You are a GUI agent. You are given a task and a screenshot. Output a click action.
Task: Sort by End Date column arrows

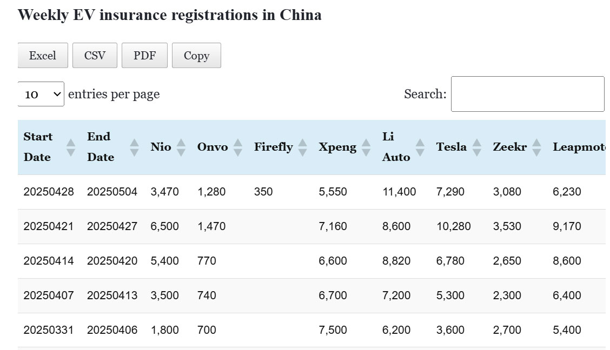coord(134,147)
